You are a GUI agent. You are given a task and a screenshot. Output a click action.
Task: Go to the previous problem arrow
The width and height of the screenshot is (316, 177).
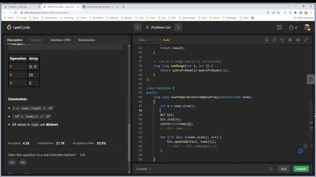pos(137,28)
